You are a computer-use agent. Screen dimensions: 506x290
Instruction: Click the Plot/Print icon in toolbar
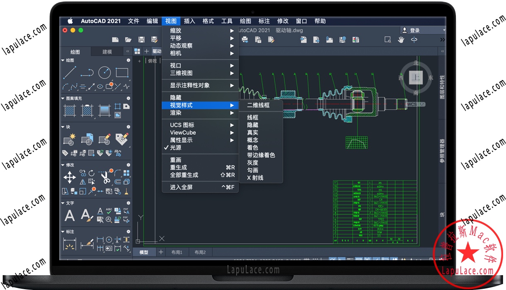245,40
